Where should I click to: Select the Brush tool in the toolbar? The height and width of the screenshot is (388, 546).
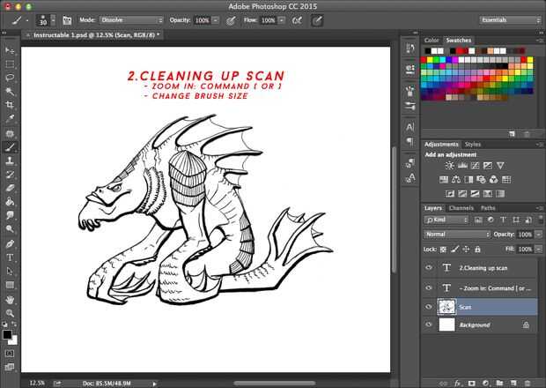click(11, 148)
